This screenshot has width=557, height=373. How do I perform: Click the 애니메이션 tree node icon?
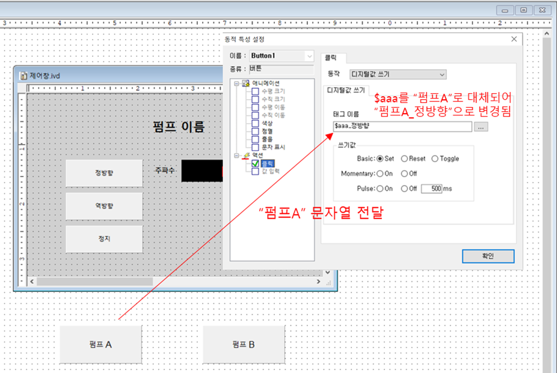[x=246, y=83]
